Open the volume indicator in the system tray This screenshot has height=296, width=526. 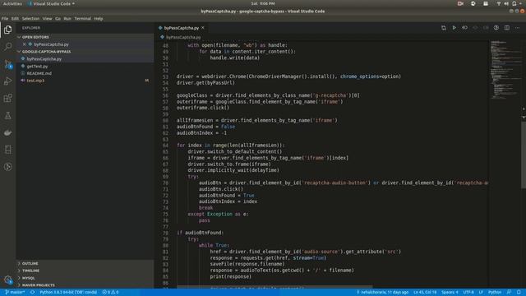coord(506,3)
